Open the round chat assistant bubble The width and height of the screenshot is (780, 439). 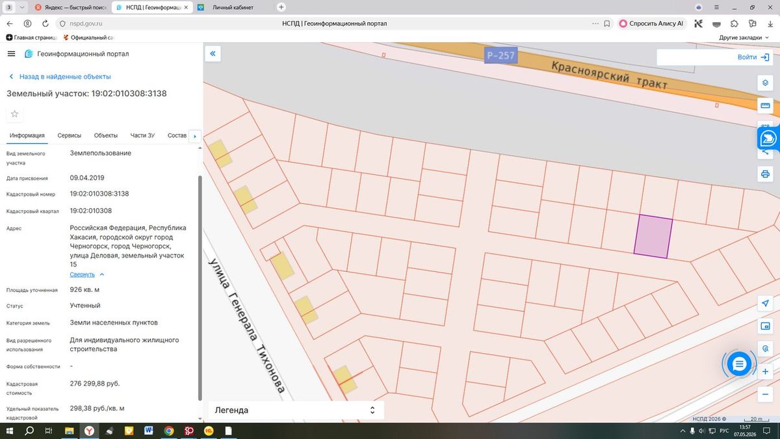pyautogui.click(x=739, y=364)
